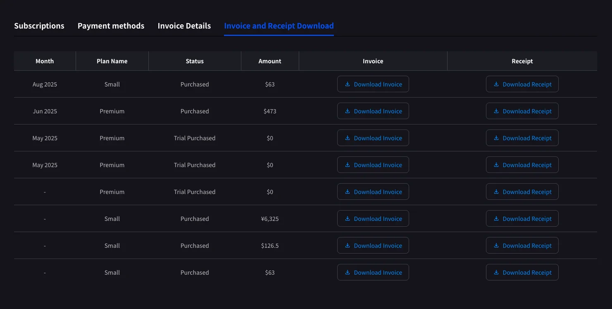Select the Invoice Details tab
612x309 pixels.
point(184,26)
